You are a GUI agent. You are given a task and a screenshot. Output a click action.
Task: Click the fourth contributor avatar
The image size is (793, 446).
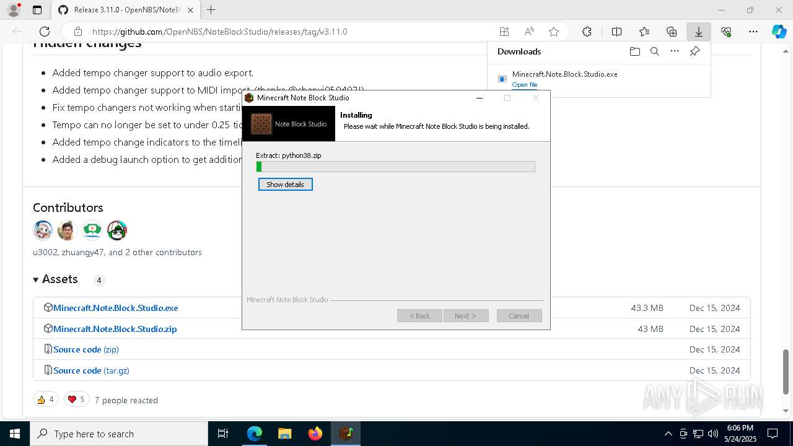pyautogui.click(x=117, y=230)
